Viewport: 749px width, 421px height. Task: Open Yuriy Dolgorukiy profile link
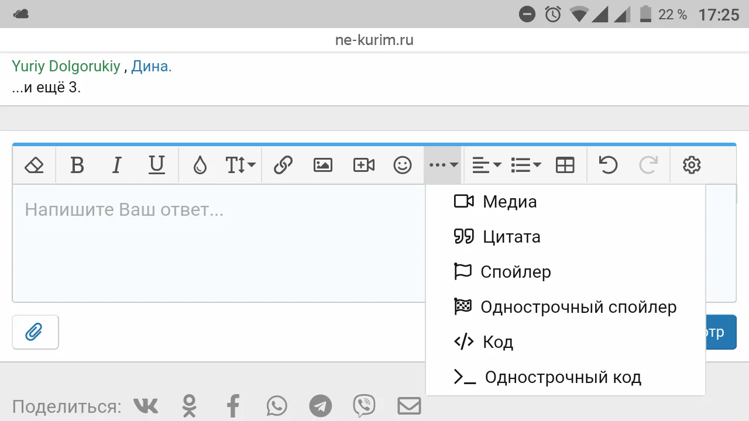point(66,67)
